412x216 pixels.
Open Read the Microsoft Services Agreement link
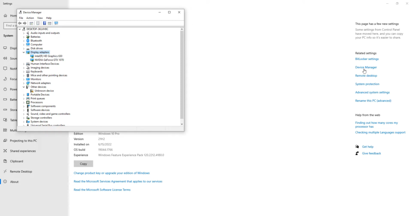coord(118,181)
